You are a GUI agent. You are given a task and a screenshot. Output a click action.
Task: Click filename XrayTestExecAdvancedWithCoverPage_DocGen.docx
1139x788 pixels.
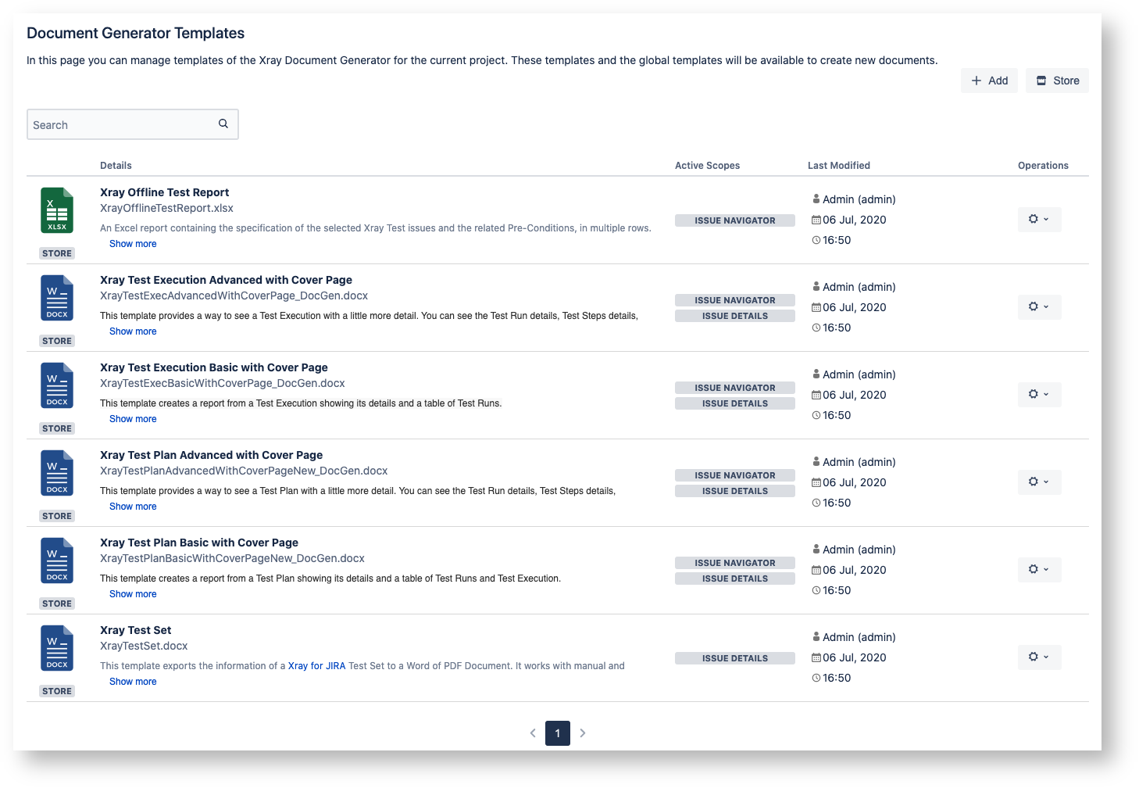(234, 295)
